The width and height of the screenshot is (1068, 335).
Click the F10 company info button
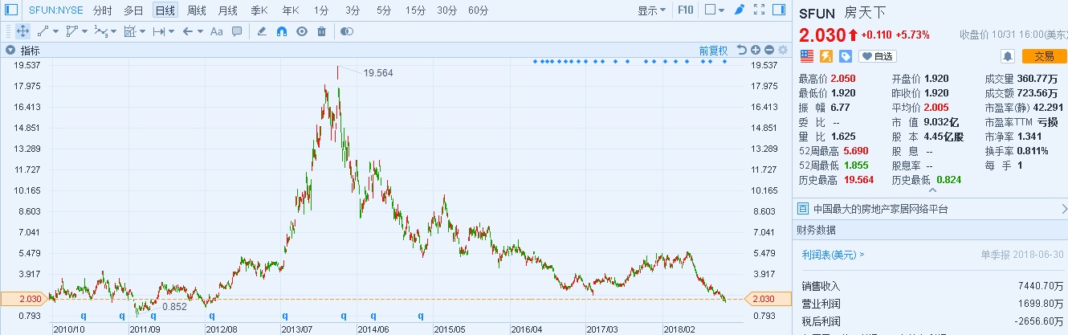686,10
